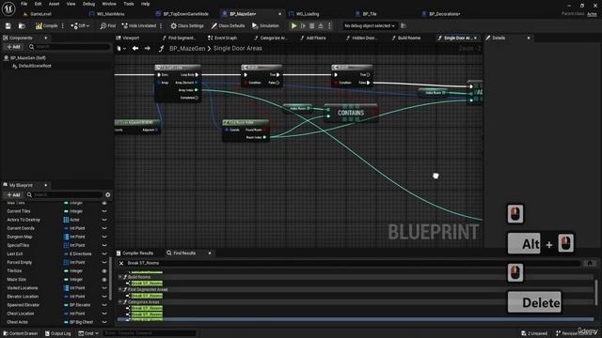
Task: Open the Compile options menu
Action: [x=63, y=26]
